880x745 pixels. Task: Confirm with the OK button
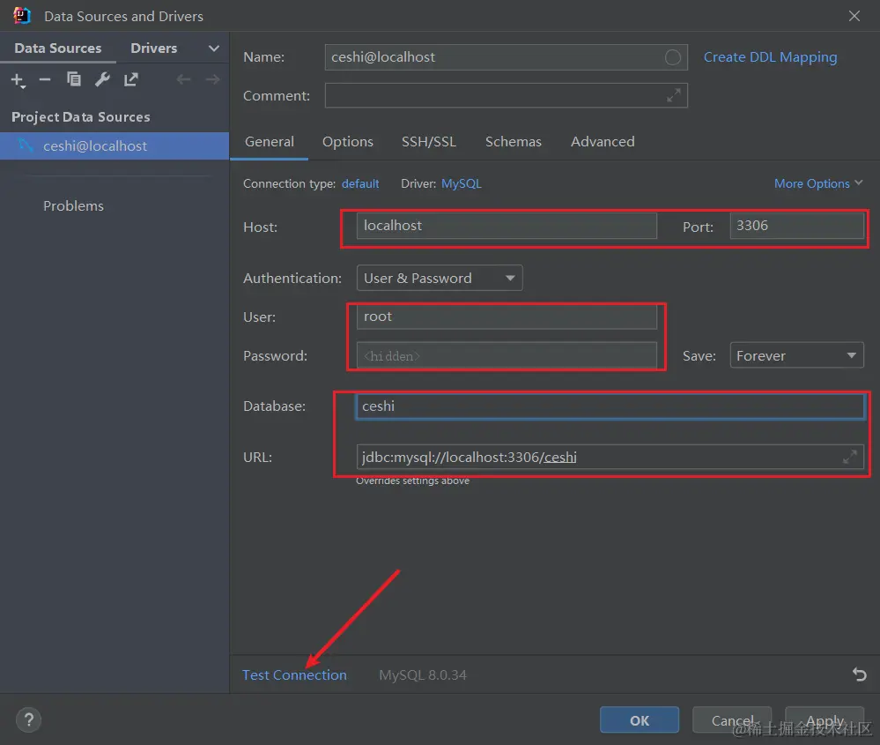pos(640,720)
